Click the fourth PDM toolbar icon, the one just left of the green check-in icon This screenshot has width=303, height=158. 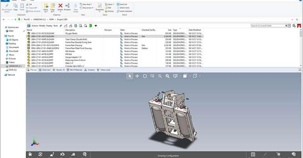(x=85, y=26)
